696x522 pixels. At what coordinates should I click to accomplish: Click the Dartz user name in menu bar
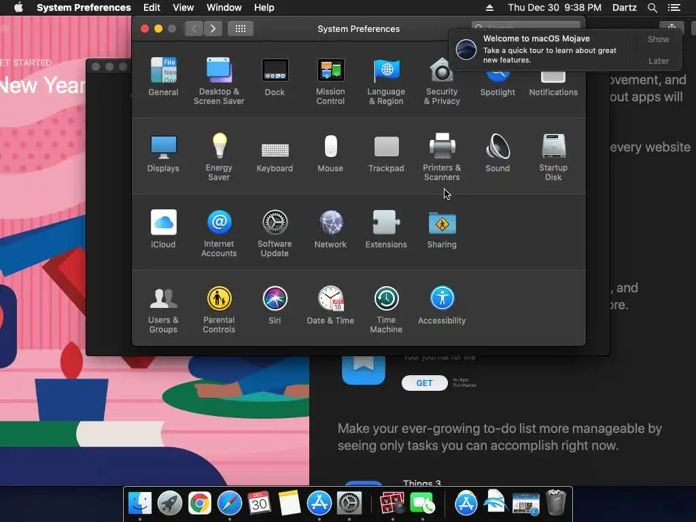click(x=624, y=7)
